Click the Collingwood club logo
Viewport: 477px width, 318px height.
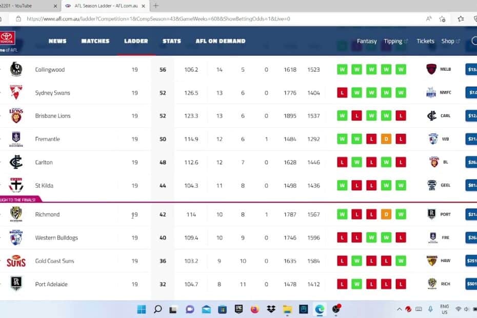pyautogui.click(x=16, y=69)
